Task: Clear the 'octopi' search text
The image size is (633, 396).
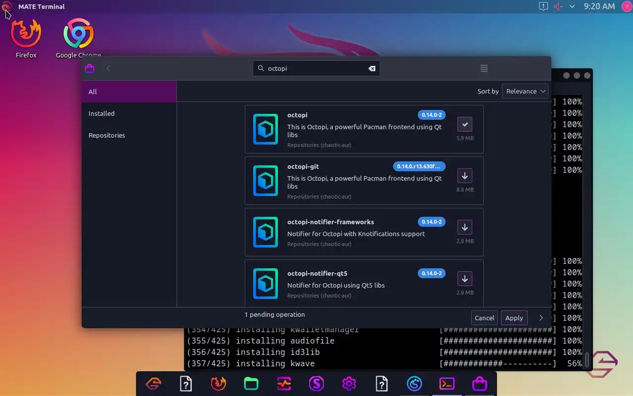Action: coord(372,68)
